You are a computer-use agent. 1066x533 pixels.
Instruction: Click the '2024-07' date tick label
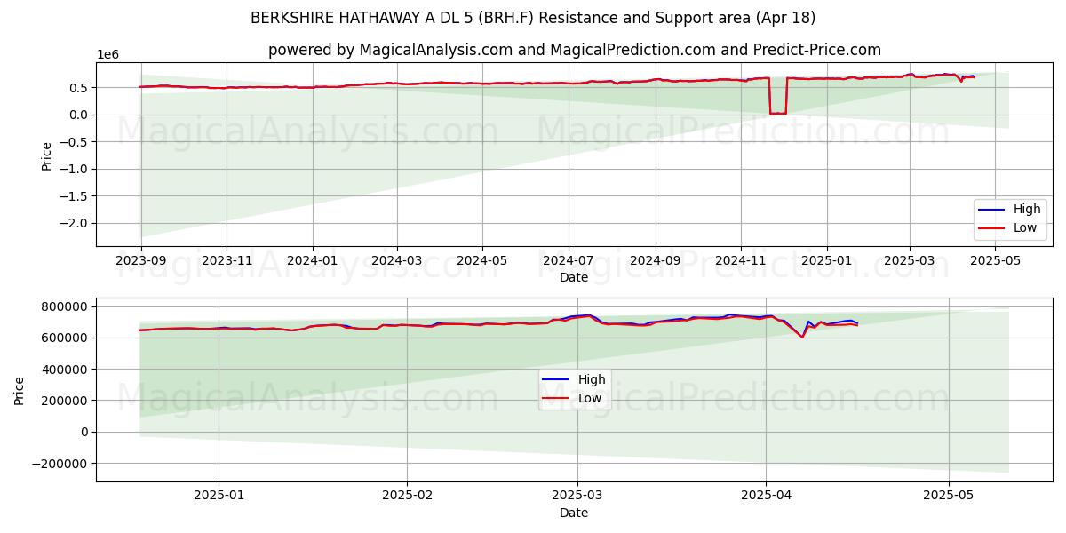tap(568, 261)
